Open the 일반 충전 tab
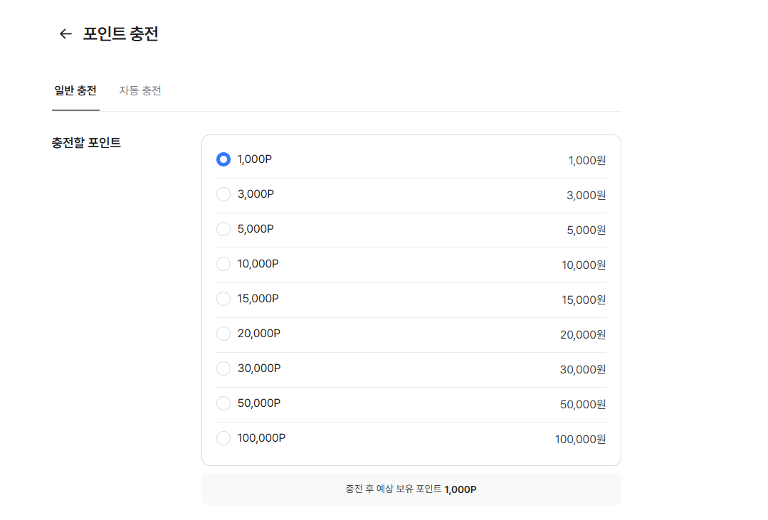 pyautogui.click(x=75, y=90)
